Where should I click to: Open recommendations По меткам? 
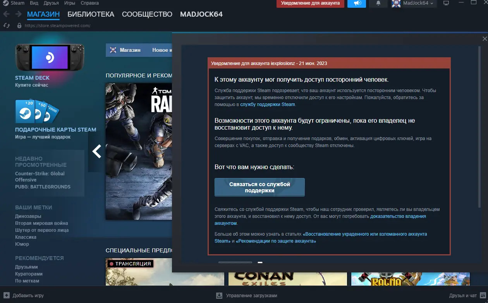point(27,281)
